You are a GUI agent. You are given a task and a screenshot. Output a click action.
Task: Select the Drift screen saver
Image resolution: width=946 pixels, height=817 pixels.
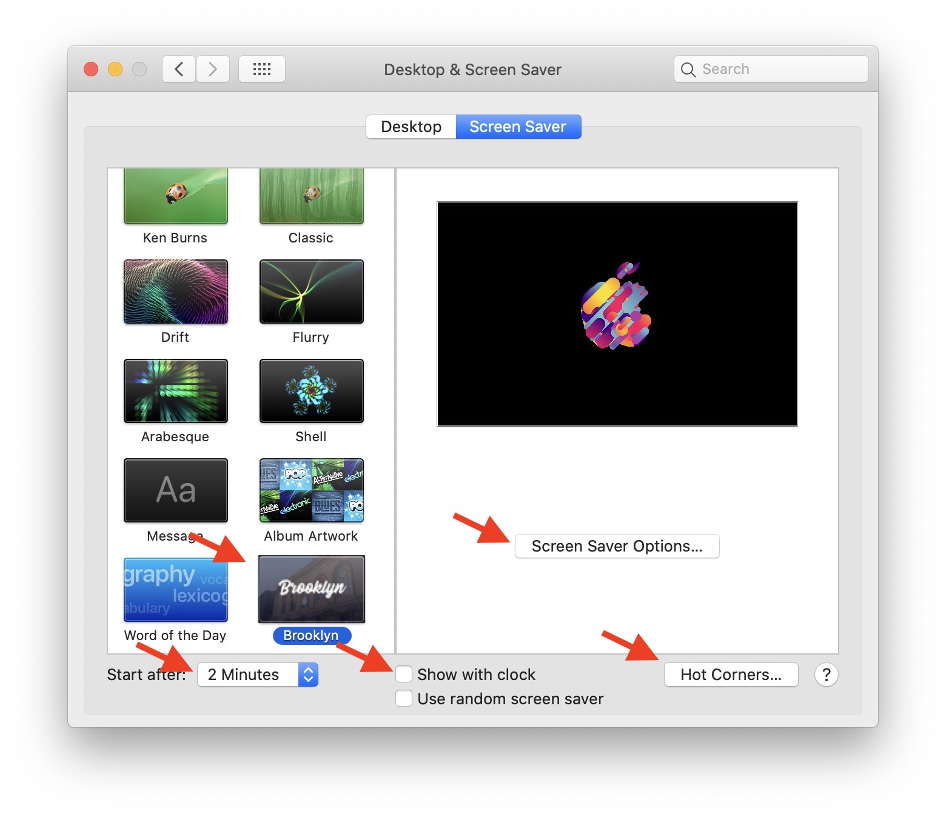pyautogui.click(x=175, y=292)
